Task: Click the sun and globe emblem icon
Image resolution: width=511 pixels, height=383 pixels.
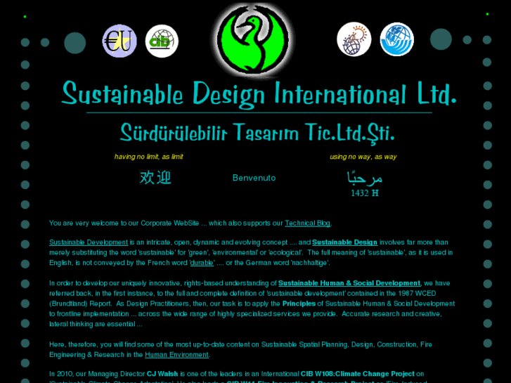Action: pos(354,39)
